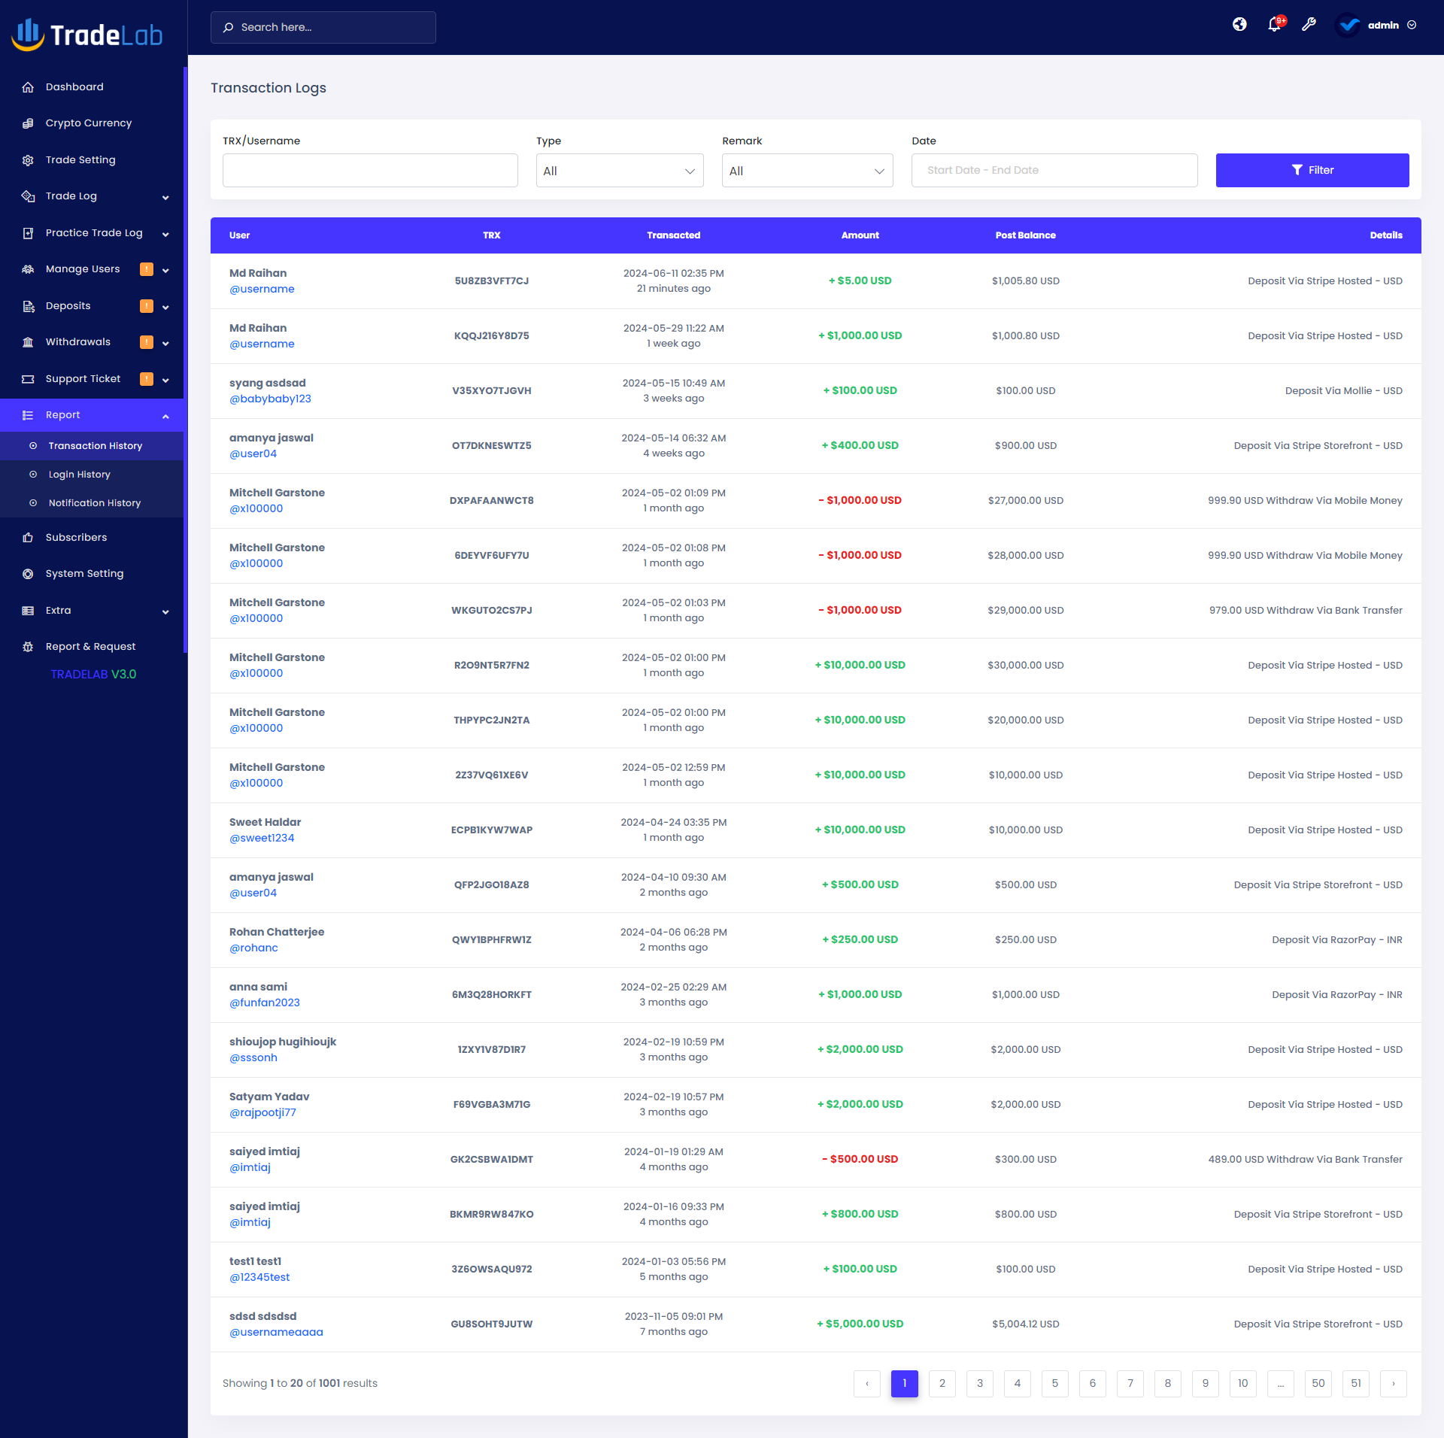Click the Subscribers thumbs-up icon

click(28, 538)
